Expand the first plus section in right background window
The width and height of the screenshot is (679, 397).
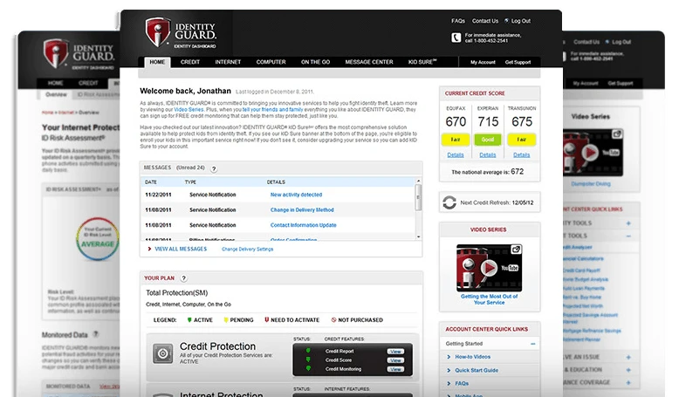tap(628, 223)
